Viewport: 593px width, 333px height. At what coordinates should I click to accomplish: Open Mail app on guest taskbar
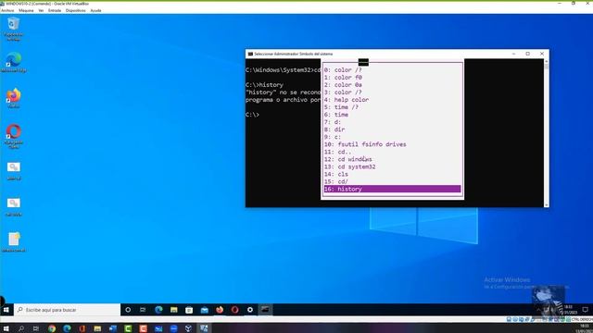click(205, 310)
